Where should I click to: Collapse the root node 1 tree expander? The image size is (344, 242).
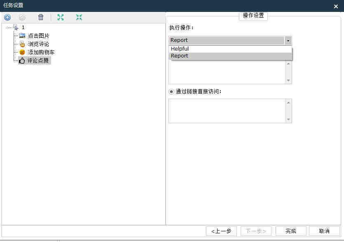click(7, 28)
